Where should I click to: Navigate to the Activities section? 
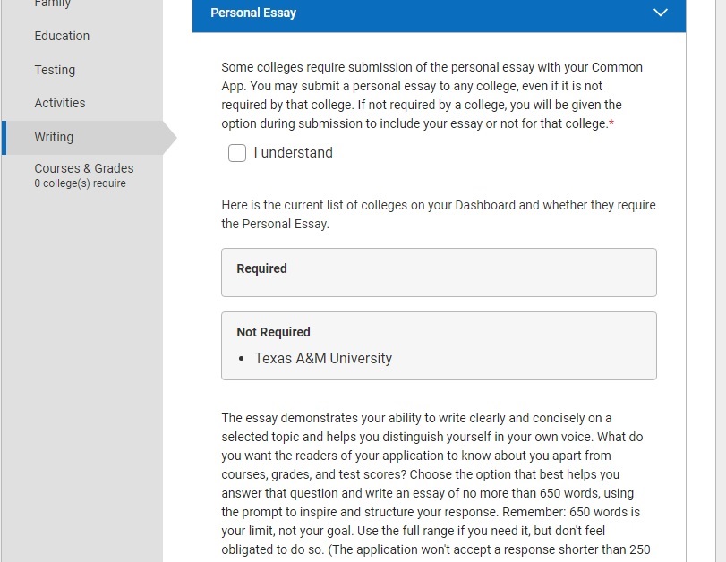60,103
